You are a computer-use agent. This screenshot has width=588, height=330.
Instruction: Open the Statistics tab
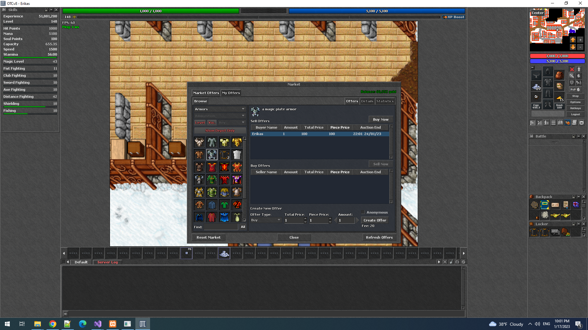click(x=385, y=101)
